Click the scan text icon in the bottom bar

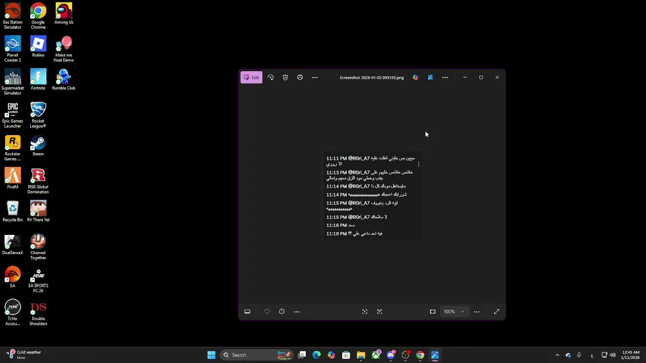pyautogui.click(x=380, y=312)
